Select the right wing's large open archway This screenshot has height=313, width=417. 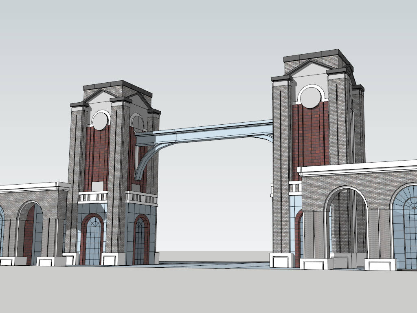pyautogui.click(x=345, y=222)
